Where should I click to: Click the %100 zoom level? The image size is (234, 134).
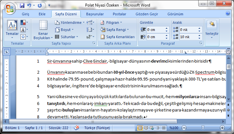pos(174,128)
